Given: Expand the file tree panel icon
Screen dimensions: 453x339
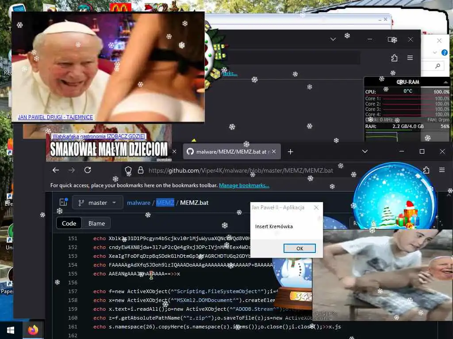Looking at the screenshot, I should pos(63,202).
